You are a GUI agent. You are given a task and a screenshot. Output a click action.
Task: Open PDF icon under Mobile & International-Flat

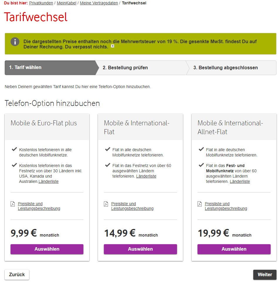coord(106,204)
